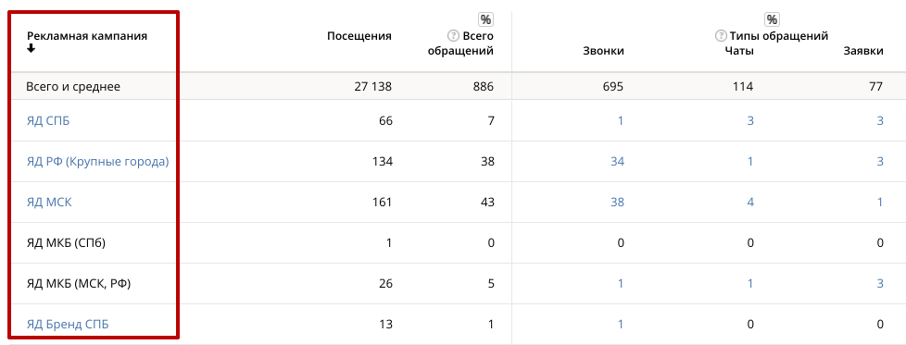Open ЯД СПБ campaign link
Screen dimensions: 906x345
coord(48,121)
